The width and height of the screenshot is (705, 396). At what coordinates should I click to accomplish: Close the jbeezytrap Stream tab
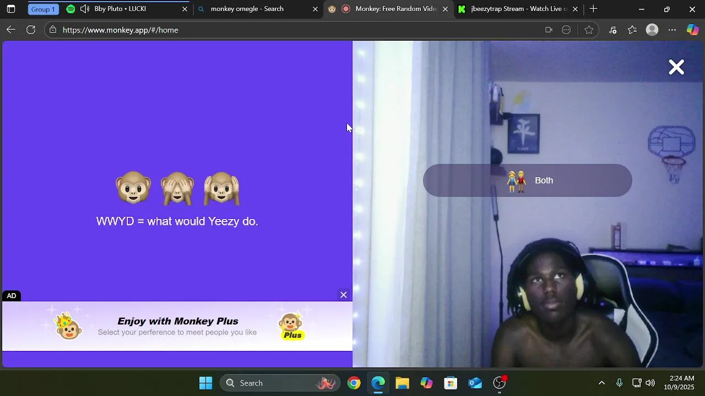pos(575,9)
